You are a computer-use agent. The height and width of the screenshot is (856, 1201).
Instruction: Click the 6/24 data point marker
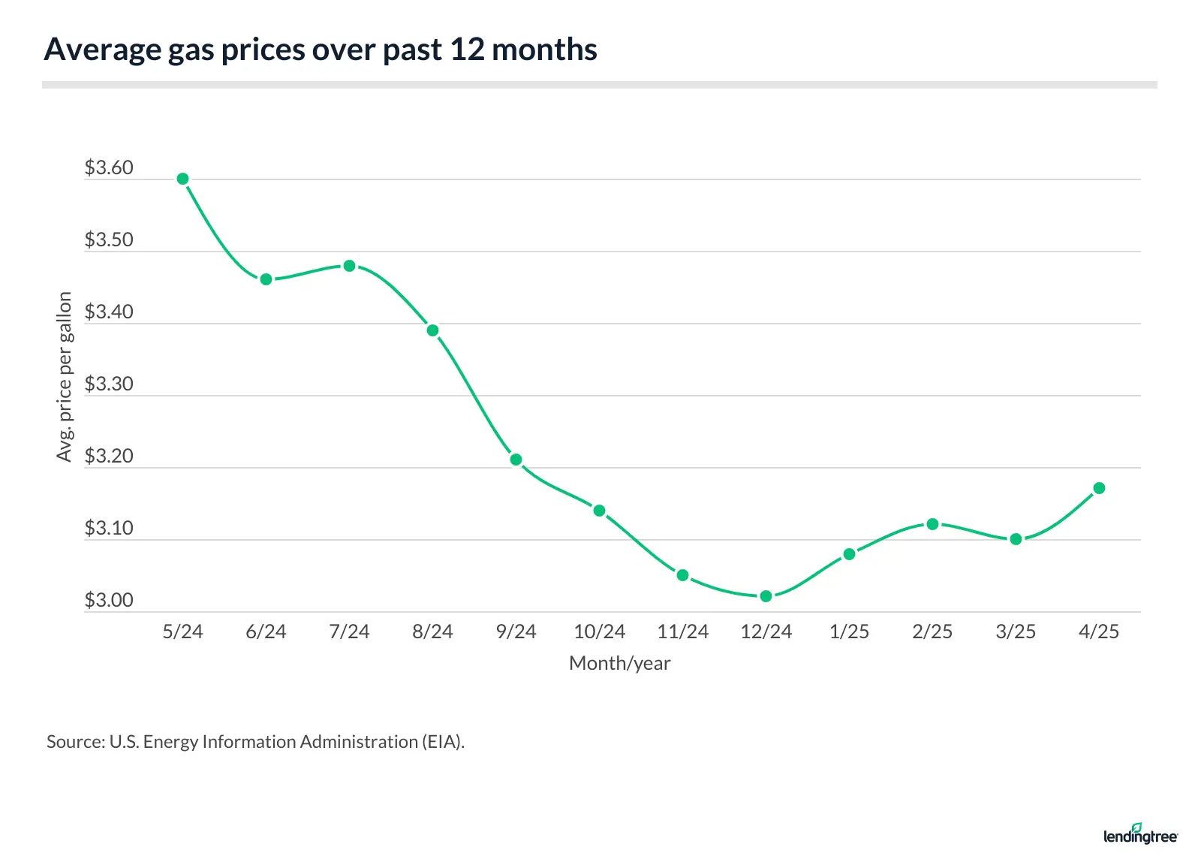click(x=266, y=279)
